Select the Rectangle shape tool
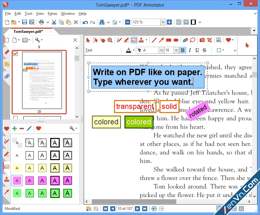Image resolution: width=260 pixels, height=215 pixels. (x=168, y=40)
